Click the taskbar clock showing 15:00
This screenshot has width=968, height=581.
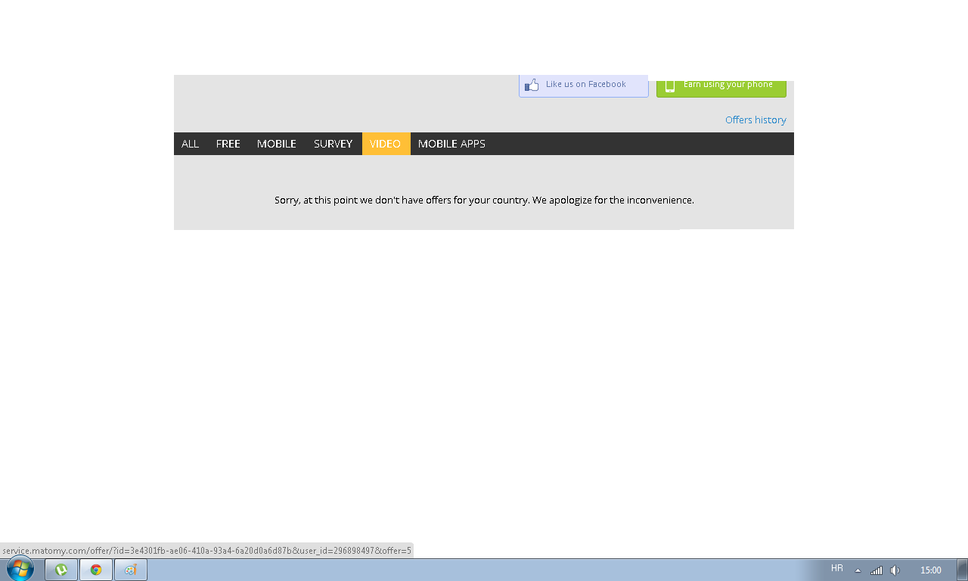coord(930,570)
